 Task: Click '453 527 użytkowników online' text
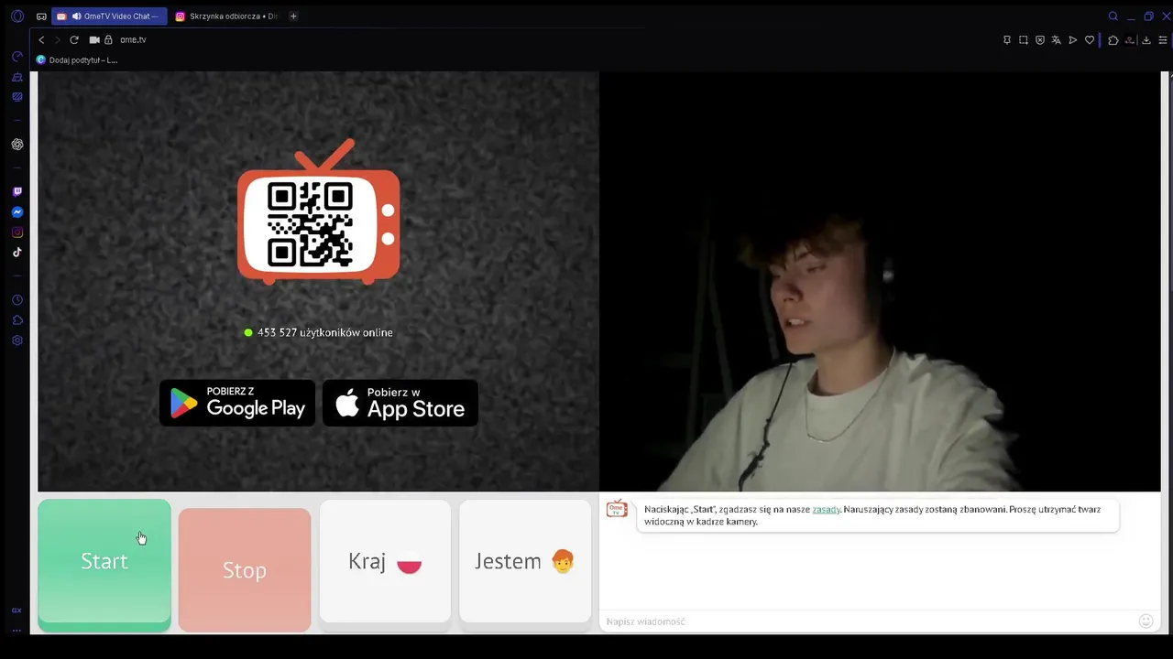click(x=324, y=332)
